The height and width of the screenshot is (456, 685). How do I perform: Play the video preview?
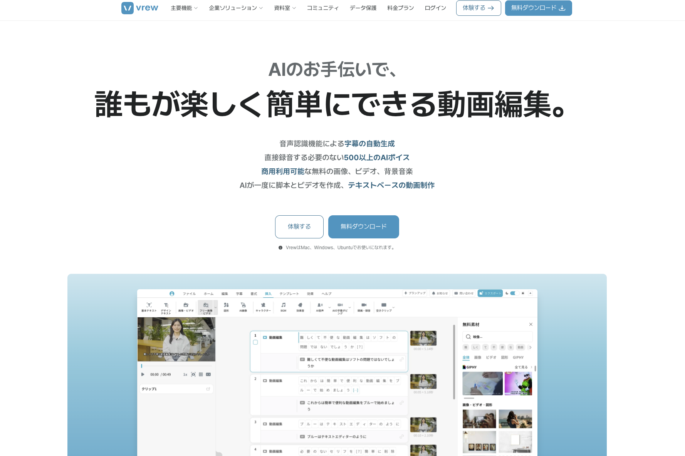click(143, 374)
